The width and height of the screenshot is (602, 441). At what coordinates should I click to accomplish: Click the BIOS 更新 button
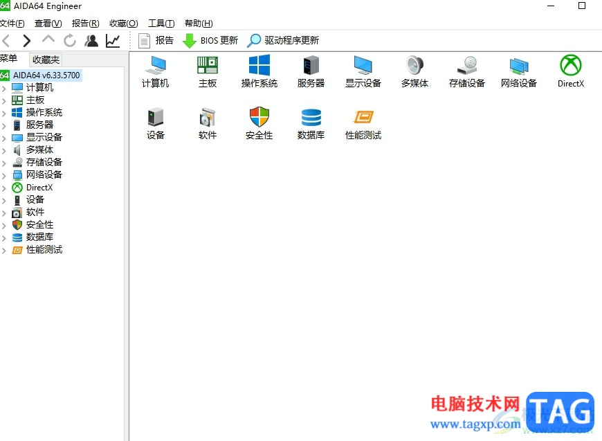pyautogui.click(x=210, y=40)
